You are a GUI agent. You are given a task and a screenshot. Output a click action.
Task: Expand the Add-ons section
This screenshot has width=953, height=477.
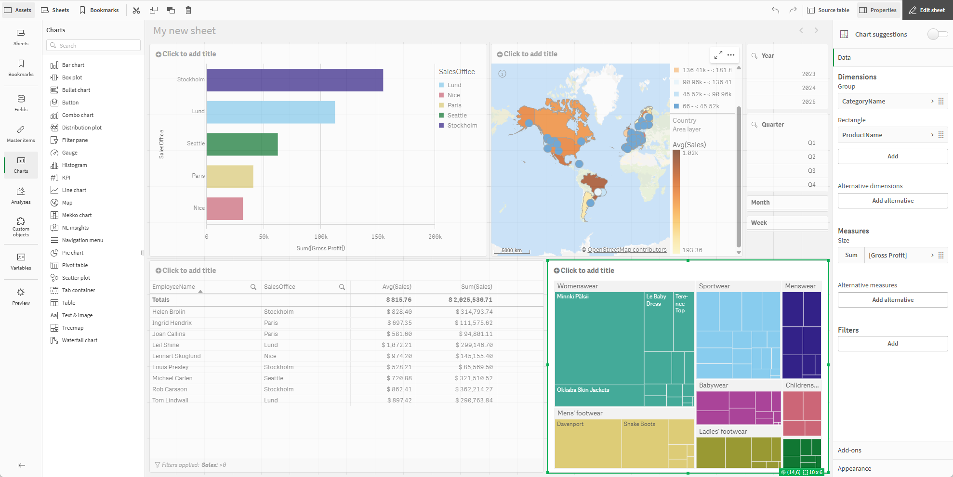[849, 450]
